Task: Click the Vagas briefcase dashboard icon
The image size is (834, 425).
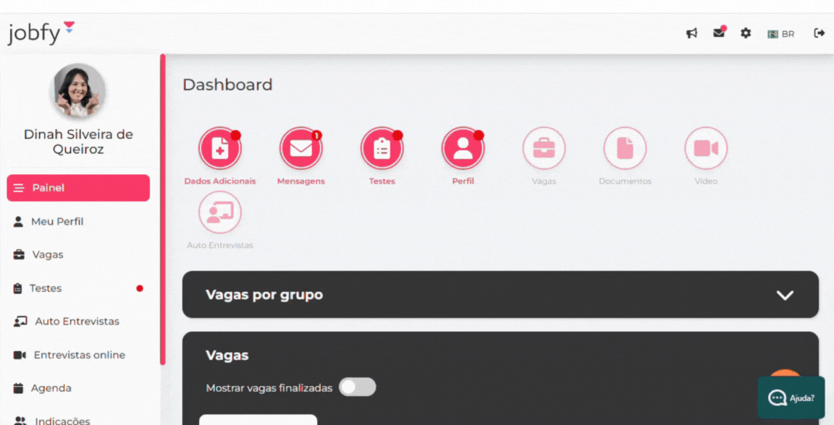Action: (544, 148)
